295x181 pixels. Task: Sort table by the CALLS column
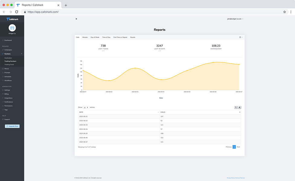click(200, 112)
